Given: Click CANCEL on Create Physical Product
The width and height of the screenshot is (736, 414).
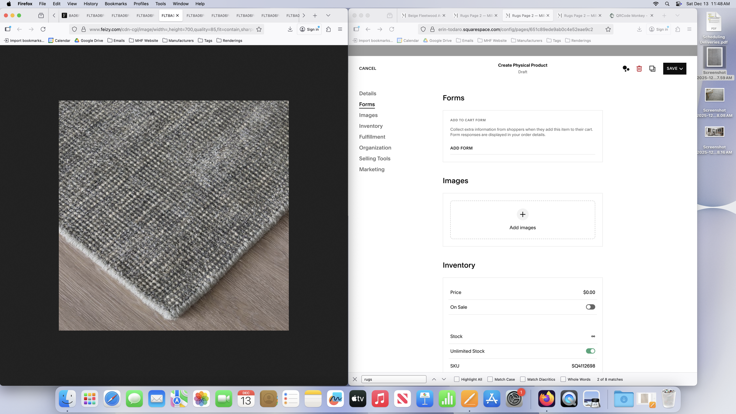Looking at the screenshot, I should pyautogui.click(x=367, y=68).
